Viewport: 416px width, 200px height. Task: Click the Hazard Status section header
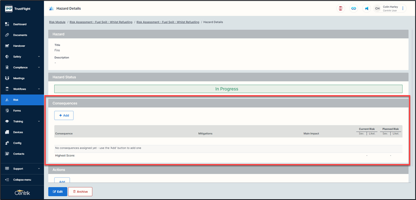(x=228, y=77)
